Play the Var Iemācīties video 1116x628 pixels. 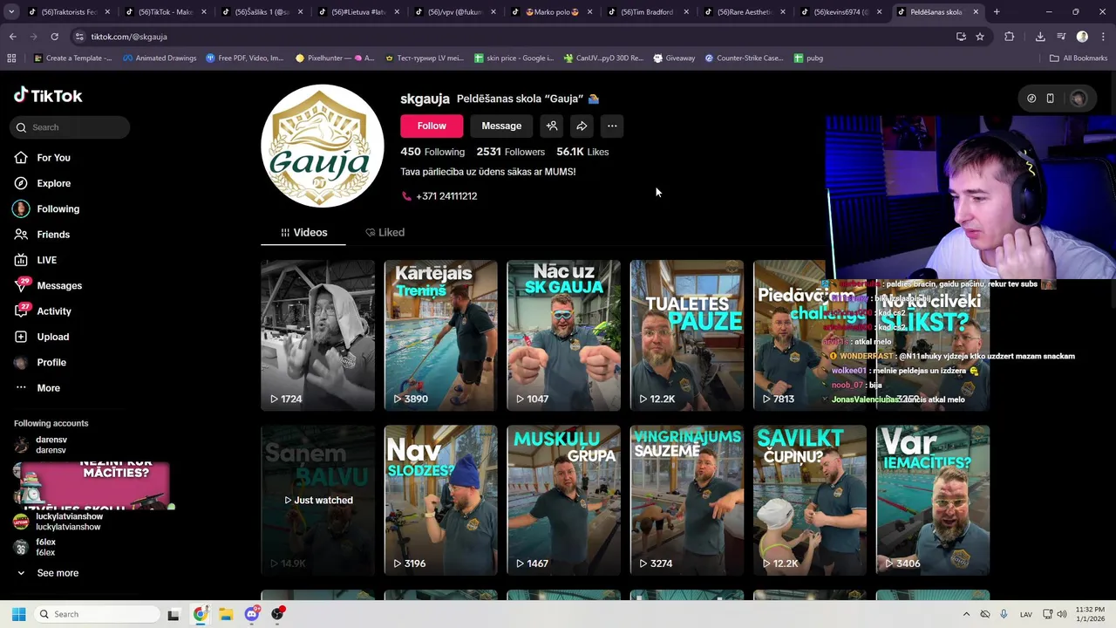coord(933,501)
